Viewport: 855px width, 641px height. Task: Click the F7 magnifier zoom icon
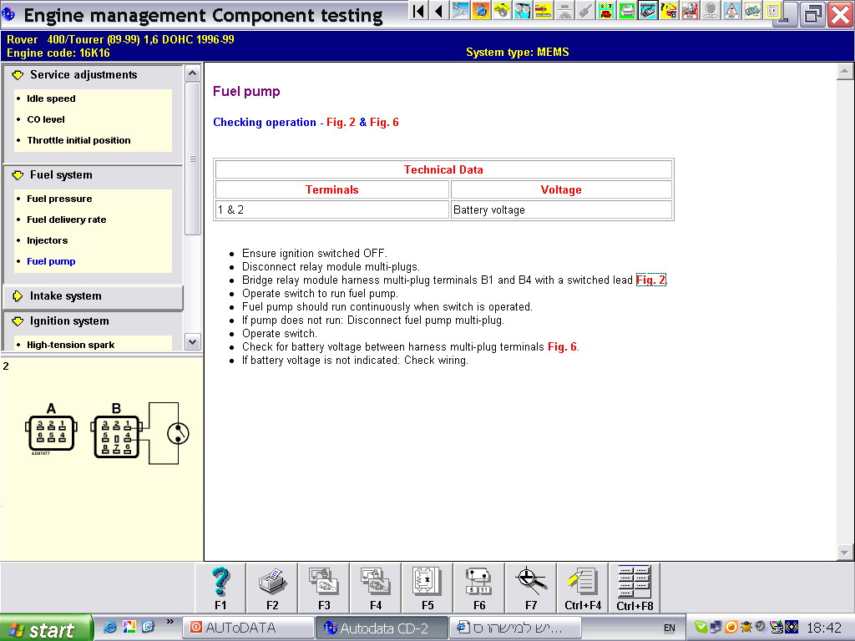[x=531, y=582]
